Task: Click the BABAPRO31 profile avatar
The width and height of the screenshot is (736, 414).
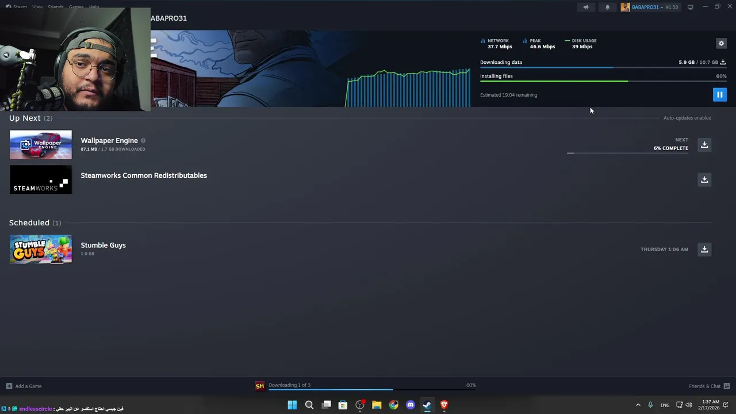Action: 625,7
